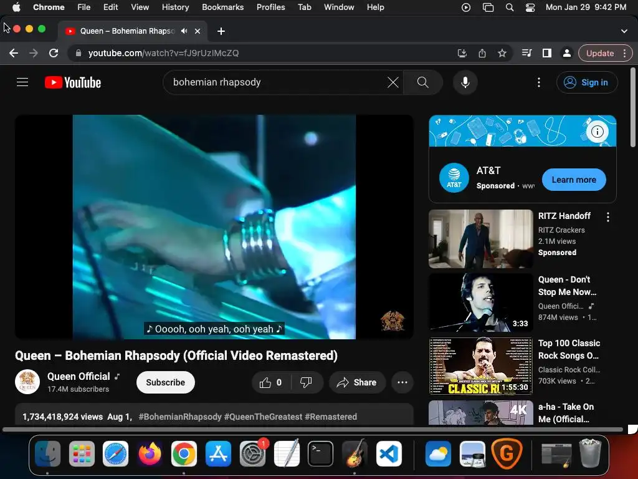Open Firefox from the Dock
The width and height of the screenshot is (638, 479).
pos(150,453)
